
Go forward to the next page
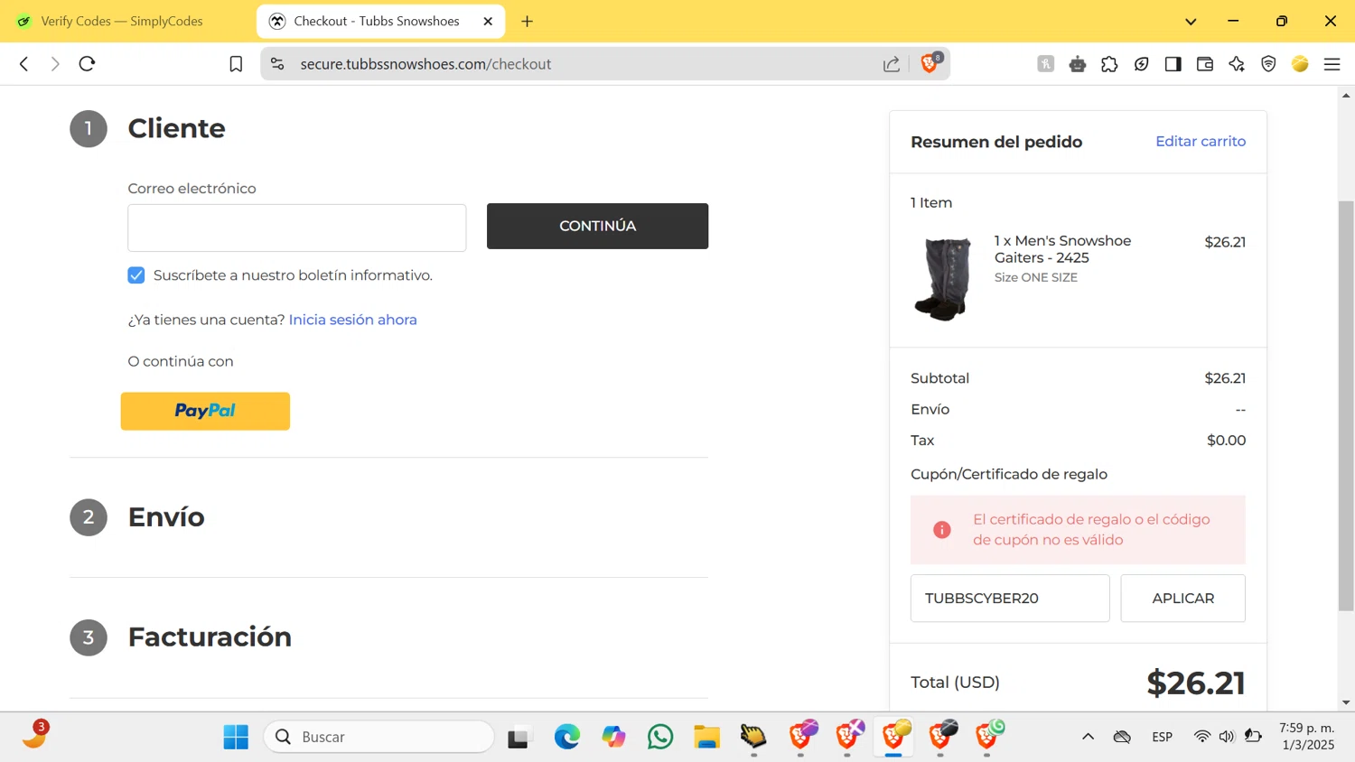(55, 64)
